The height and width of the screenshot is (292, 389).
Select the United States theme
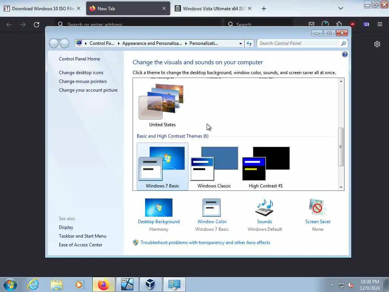point(162,106)
